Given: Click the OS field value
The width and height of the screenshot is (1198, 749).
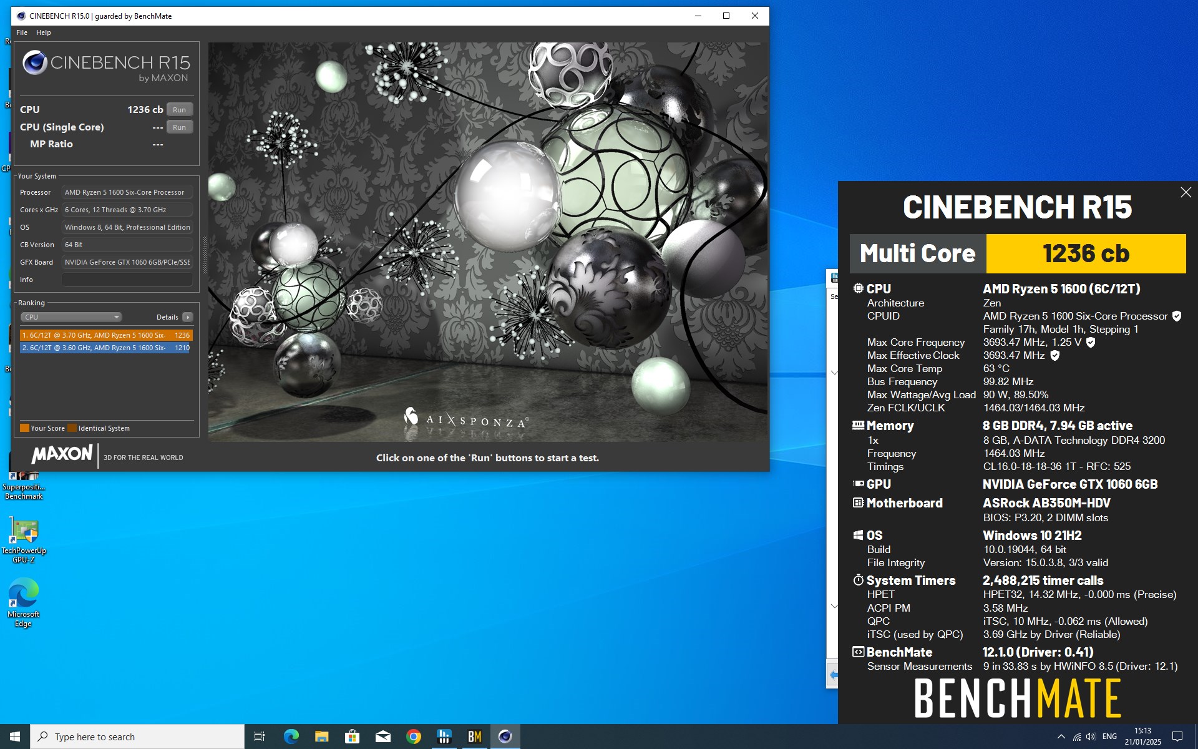Looking at the screenshot, I should click(x=127, y=227).
